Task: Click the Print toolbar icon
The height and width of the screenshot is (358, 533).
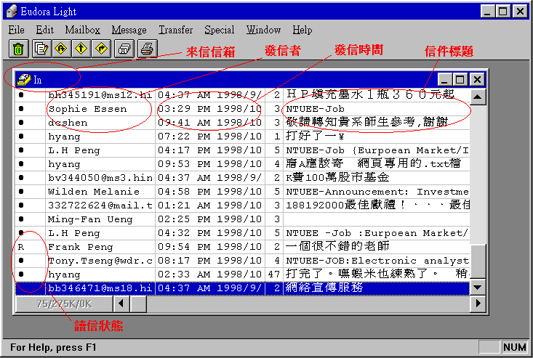Action: (x=147, y=49)
